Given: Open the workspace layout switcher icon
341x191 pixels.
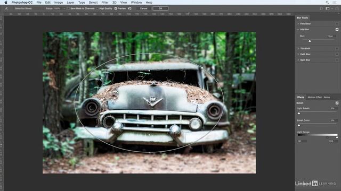Looking at the screenshot, I should [x=328, y=8].
